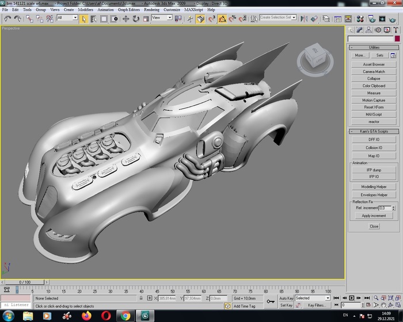
Task: Click the object color swatch
Action: click(397, 39)
